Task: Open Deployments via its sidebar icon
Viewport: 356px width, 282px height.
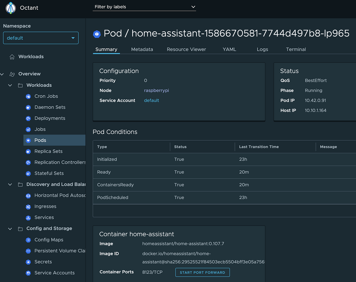Action: coord(28,118)
